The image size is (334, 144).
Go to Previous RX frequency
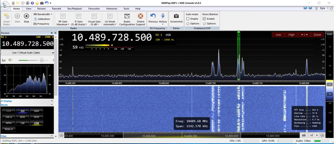point(153,18)
